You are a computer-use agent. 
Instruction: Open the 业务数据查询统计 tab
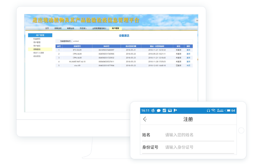coord(99,28)
